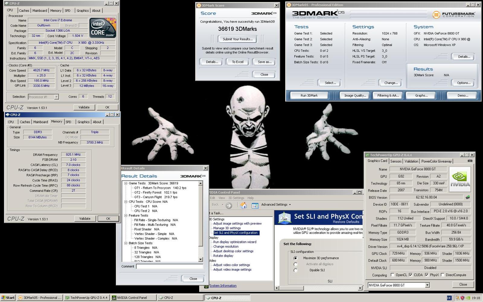Collapse the Batch Size Tests tree node
483x302 pixels.
click(x=126, y=243)
